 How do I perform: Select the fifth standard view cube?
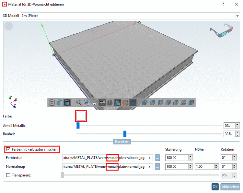pyautogui.click(x=176, y=103)
